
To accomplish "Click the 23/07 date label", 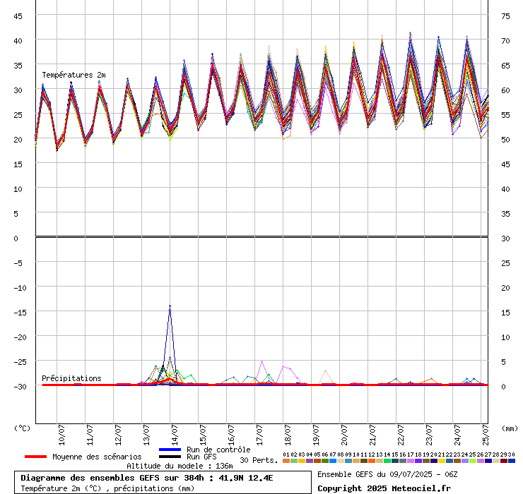I will (429, 435).
